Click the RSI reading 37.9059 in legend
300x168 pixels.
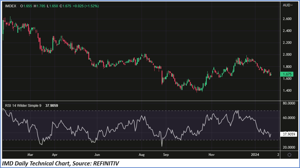52,106
